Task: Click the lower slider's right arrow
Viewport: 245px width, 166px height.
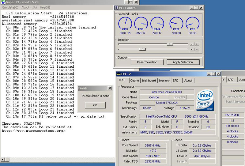Action: tap(197, 49)
